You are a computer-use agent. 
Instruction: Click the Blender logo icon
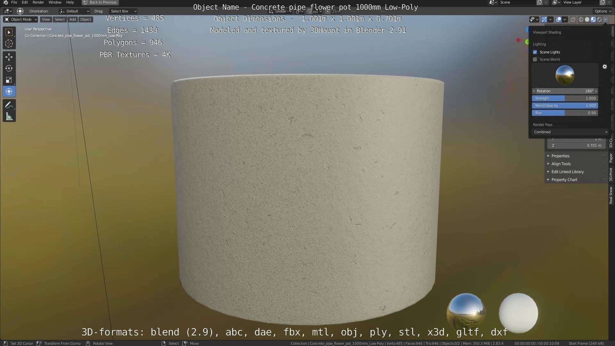pyautogui.click(x=5, y=2)
